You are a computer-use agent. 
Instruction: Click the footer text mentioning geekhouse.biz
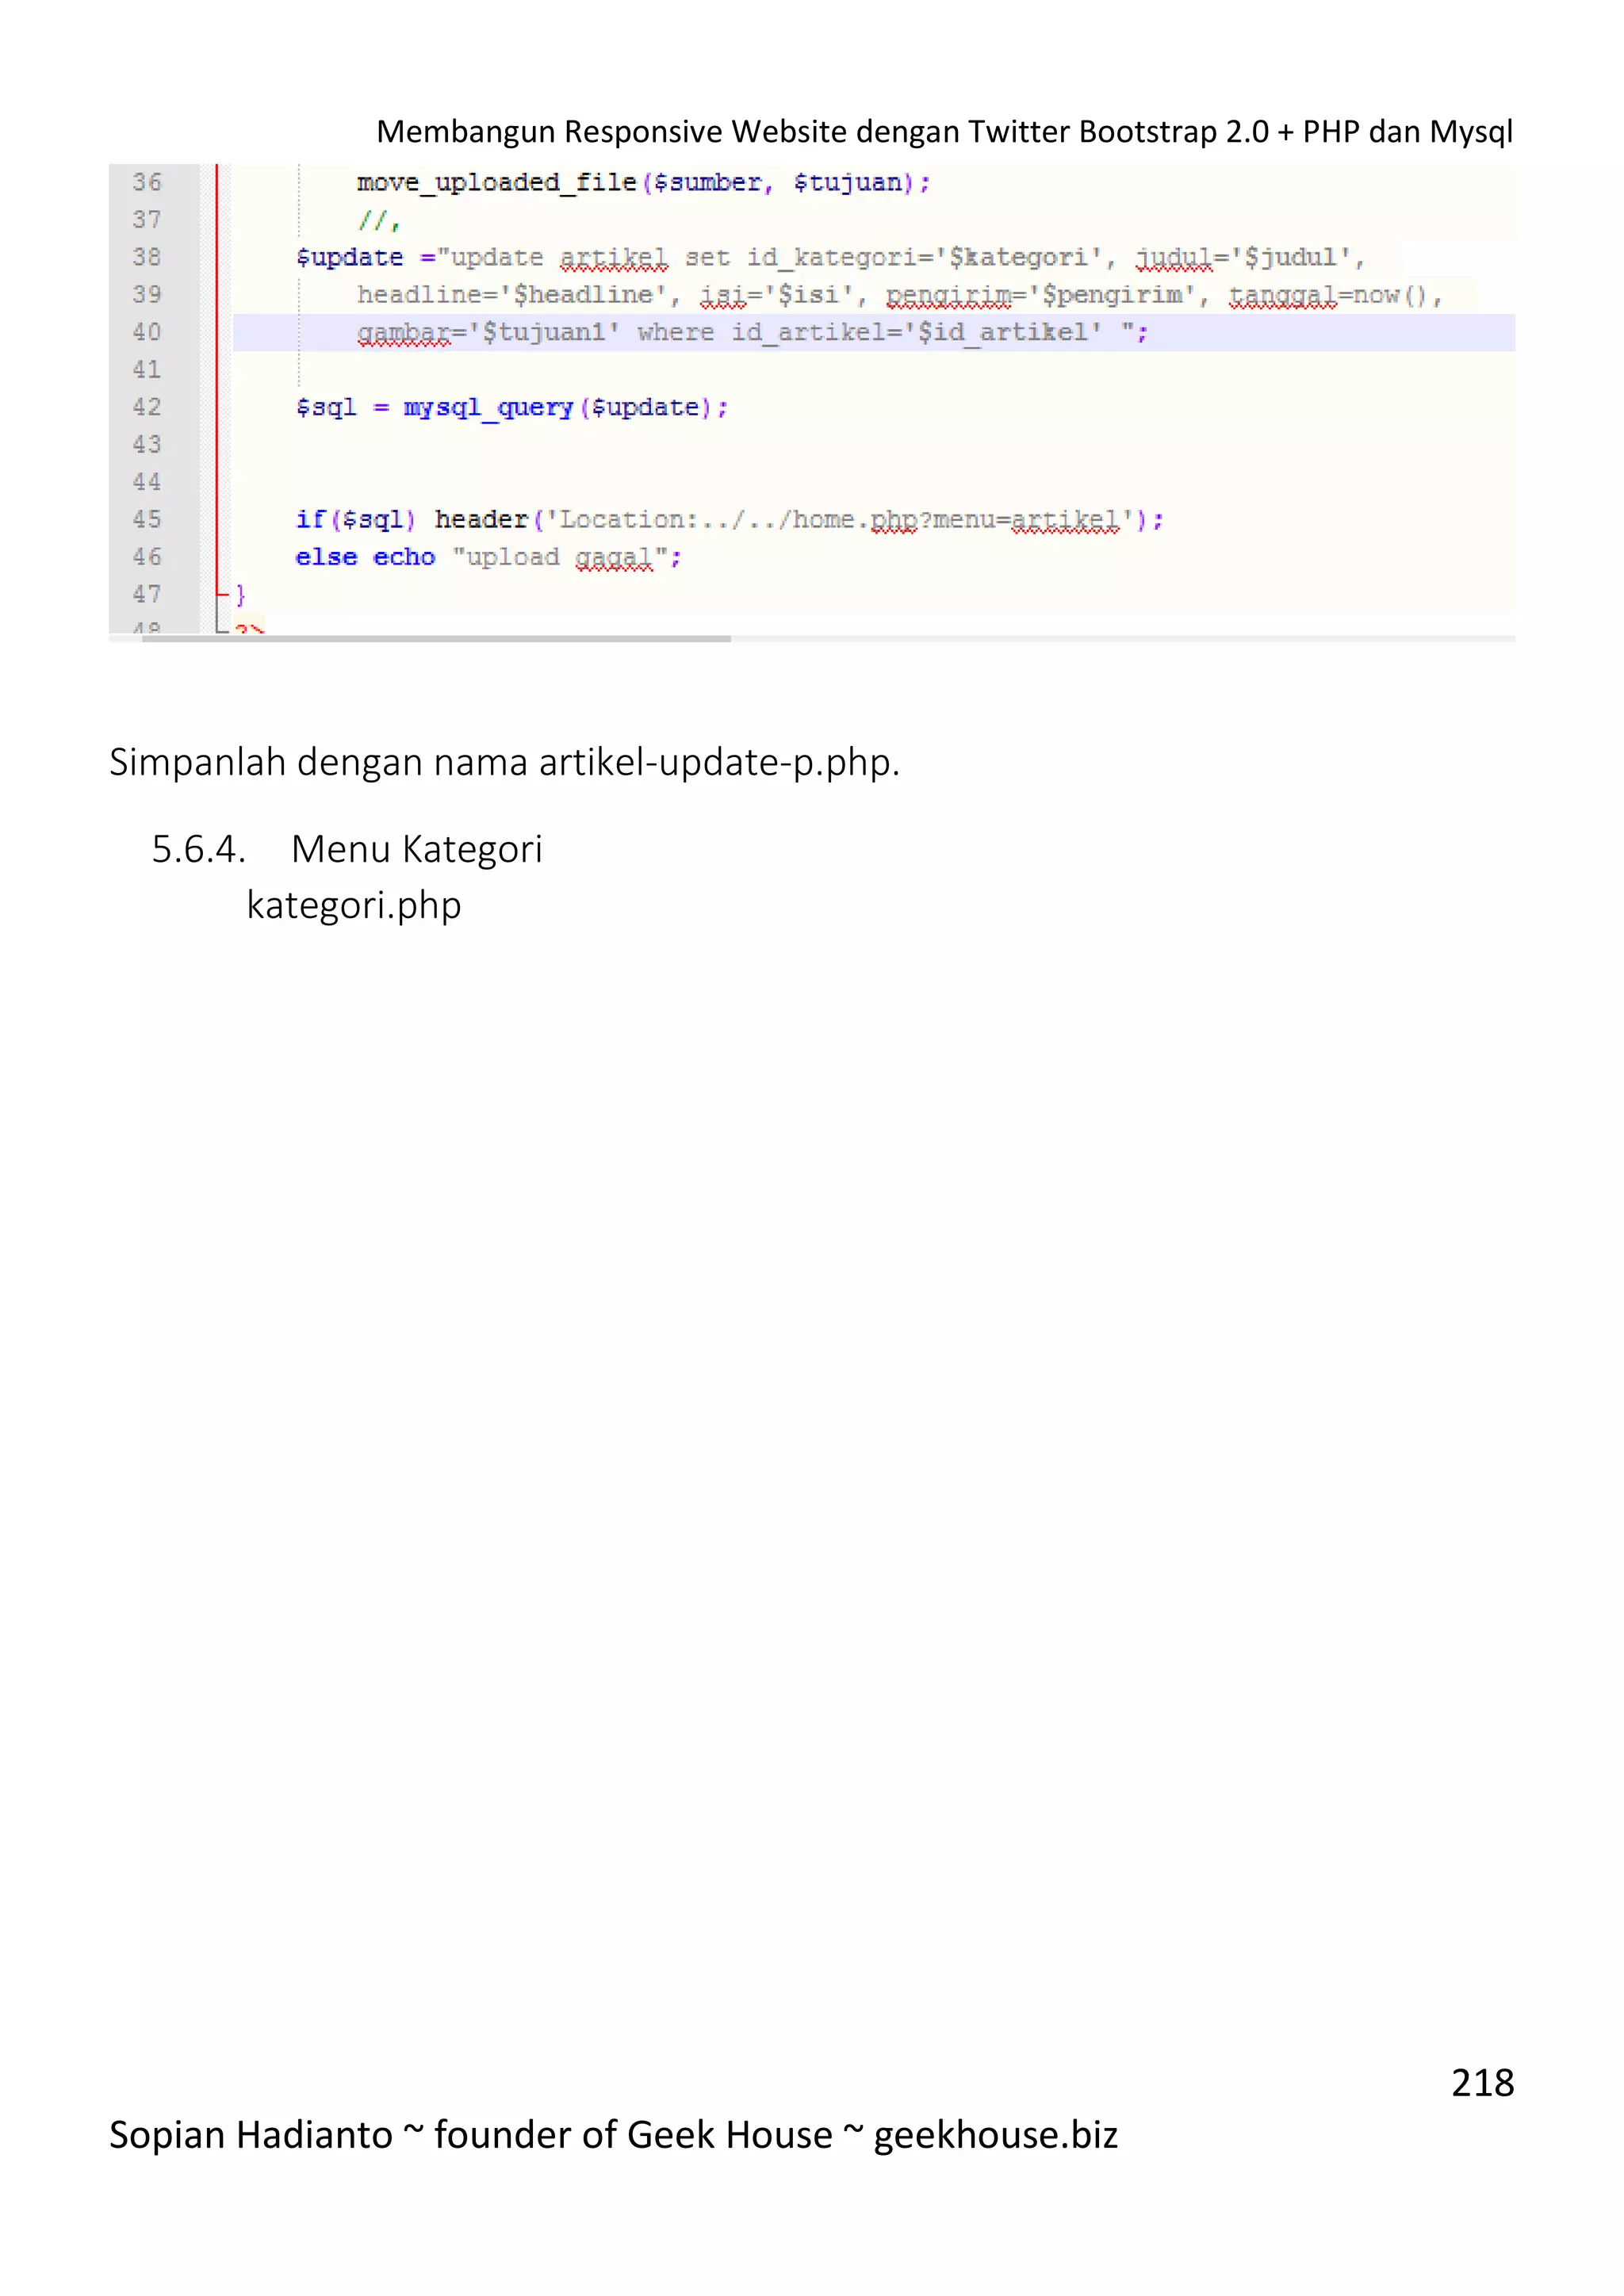(x=613, y=2135)
